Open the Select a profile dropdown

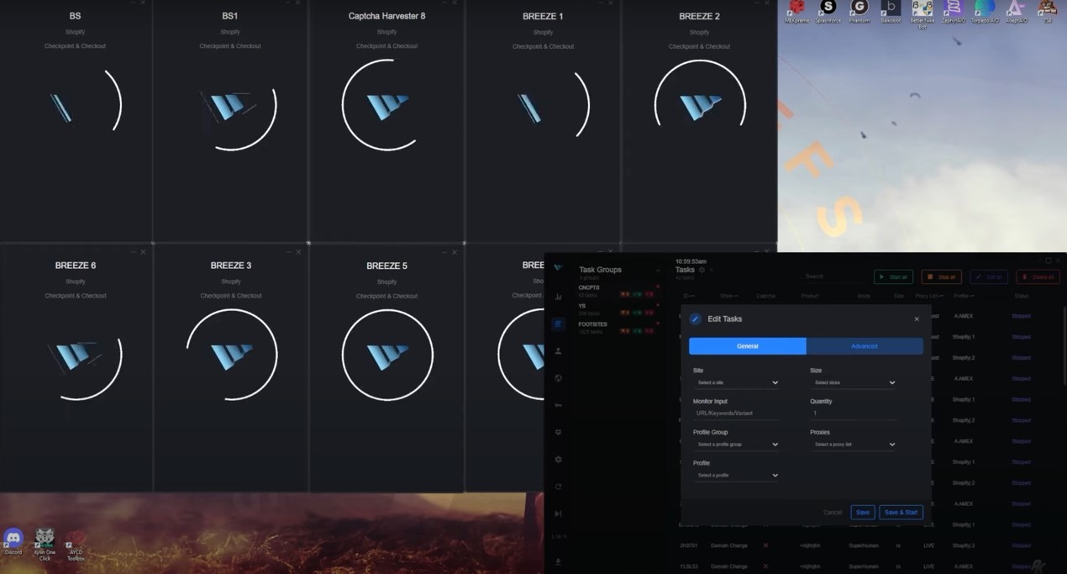[737, 476]
